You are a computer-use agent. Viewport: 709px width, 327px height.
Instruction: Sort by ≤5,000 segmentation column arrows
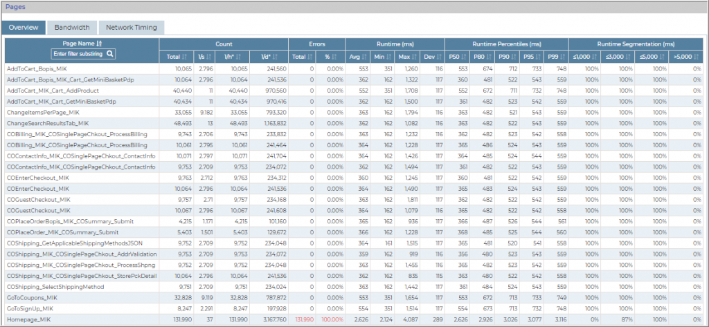tap(662, 57)
